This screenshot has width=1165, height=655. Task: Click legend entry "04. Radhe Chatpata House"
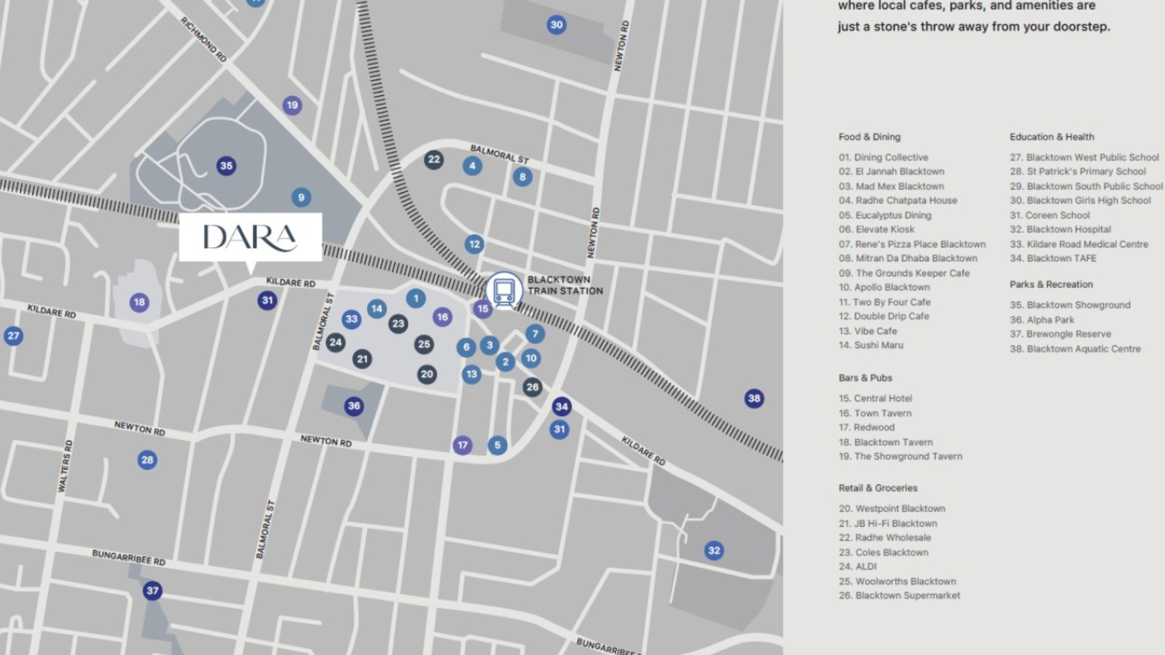[898, 201]
